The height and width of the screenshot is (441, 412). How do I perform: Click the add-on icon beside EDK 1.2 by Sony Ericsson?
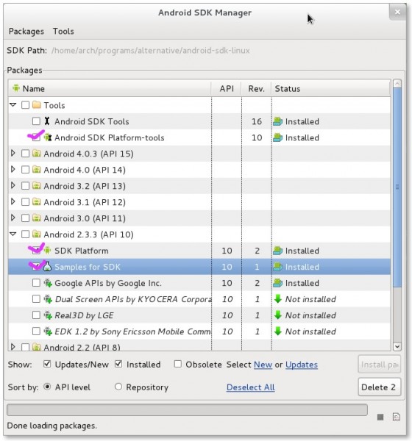coord(48,331)
